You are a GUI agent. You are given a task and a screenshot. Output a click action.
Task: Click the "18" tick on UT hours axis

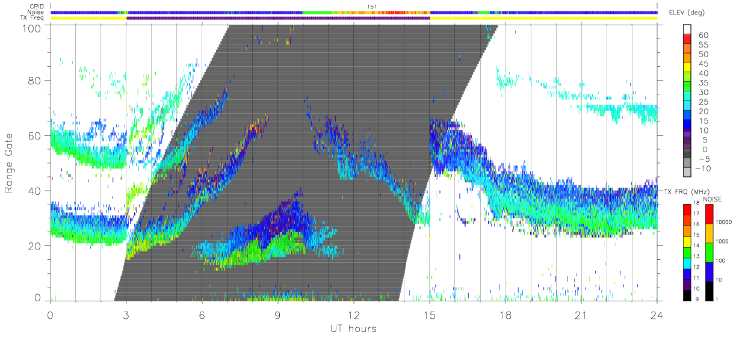[x=505, y=315]
